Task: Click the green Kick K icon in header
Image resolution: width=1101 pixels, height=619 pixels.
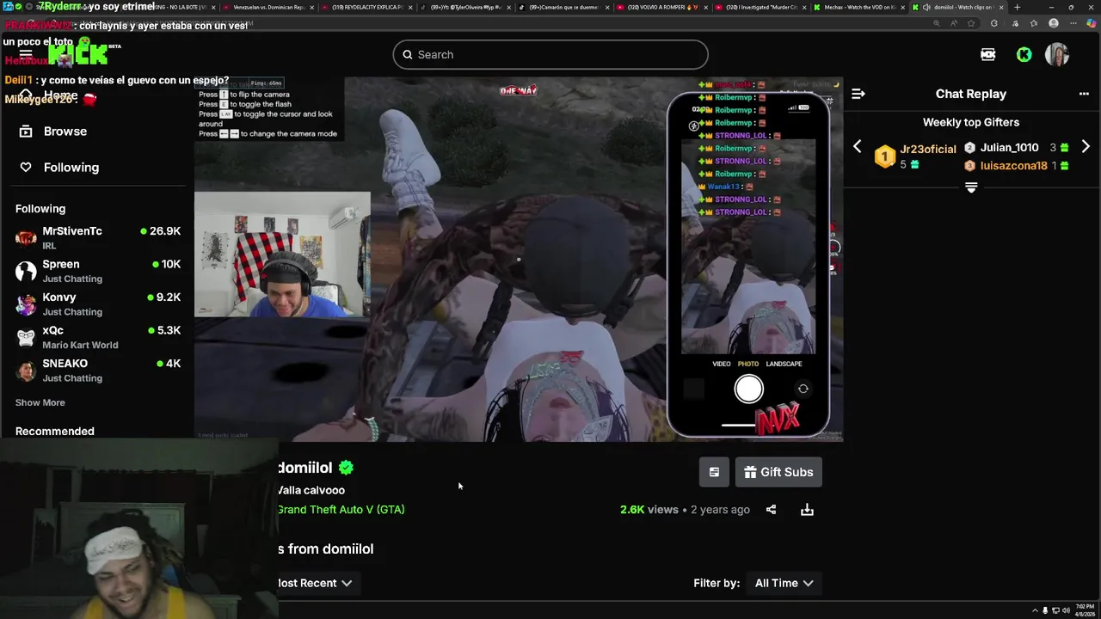Action: tap(1024, 54)
